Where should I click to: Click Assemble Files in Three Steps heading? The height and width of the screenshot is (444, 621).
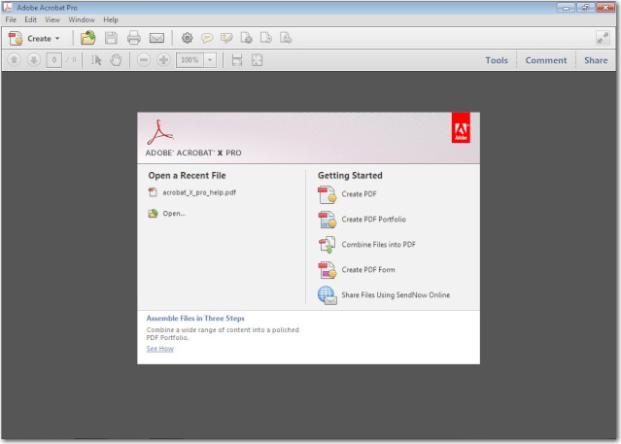[195, 318]
